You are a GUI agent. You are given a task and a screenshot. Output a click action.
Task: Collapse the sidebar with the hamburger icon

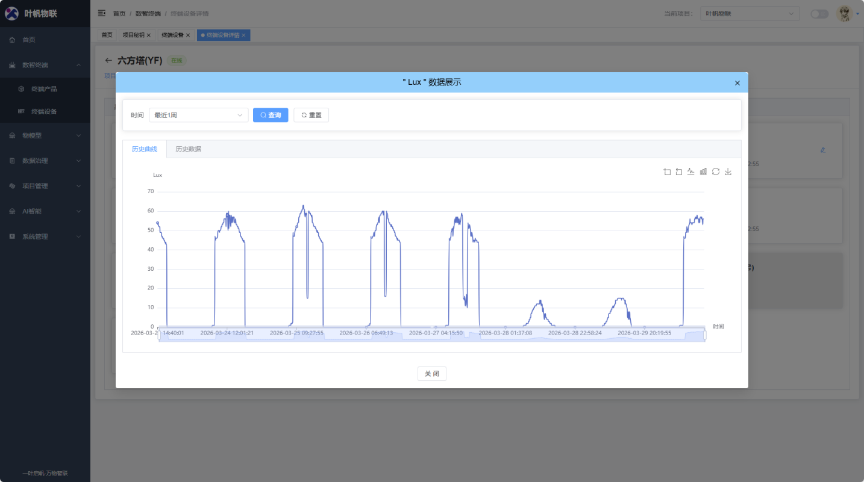(101, 13)
